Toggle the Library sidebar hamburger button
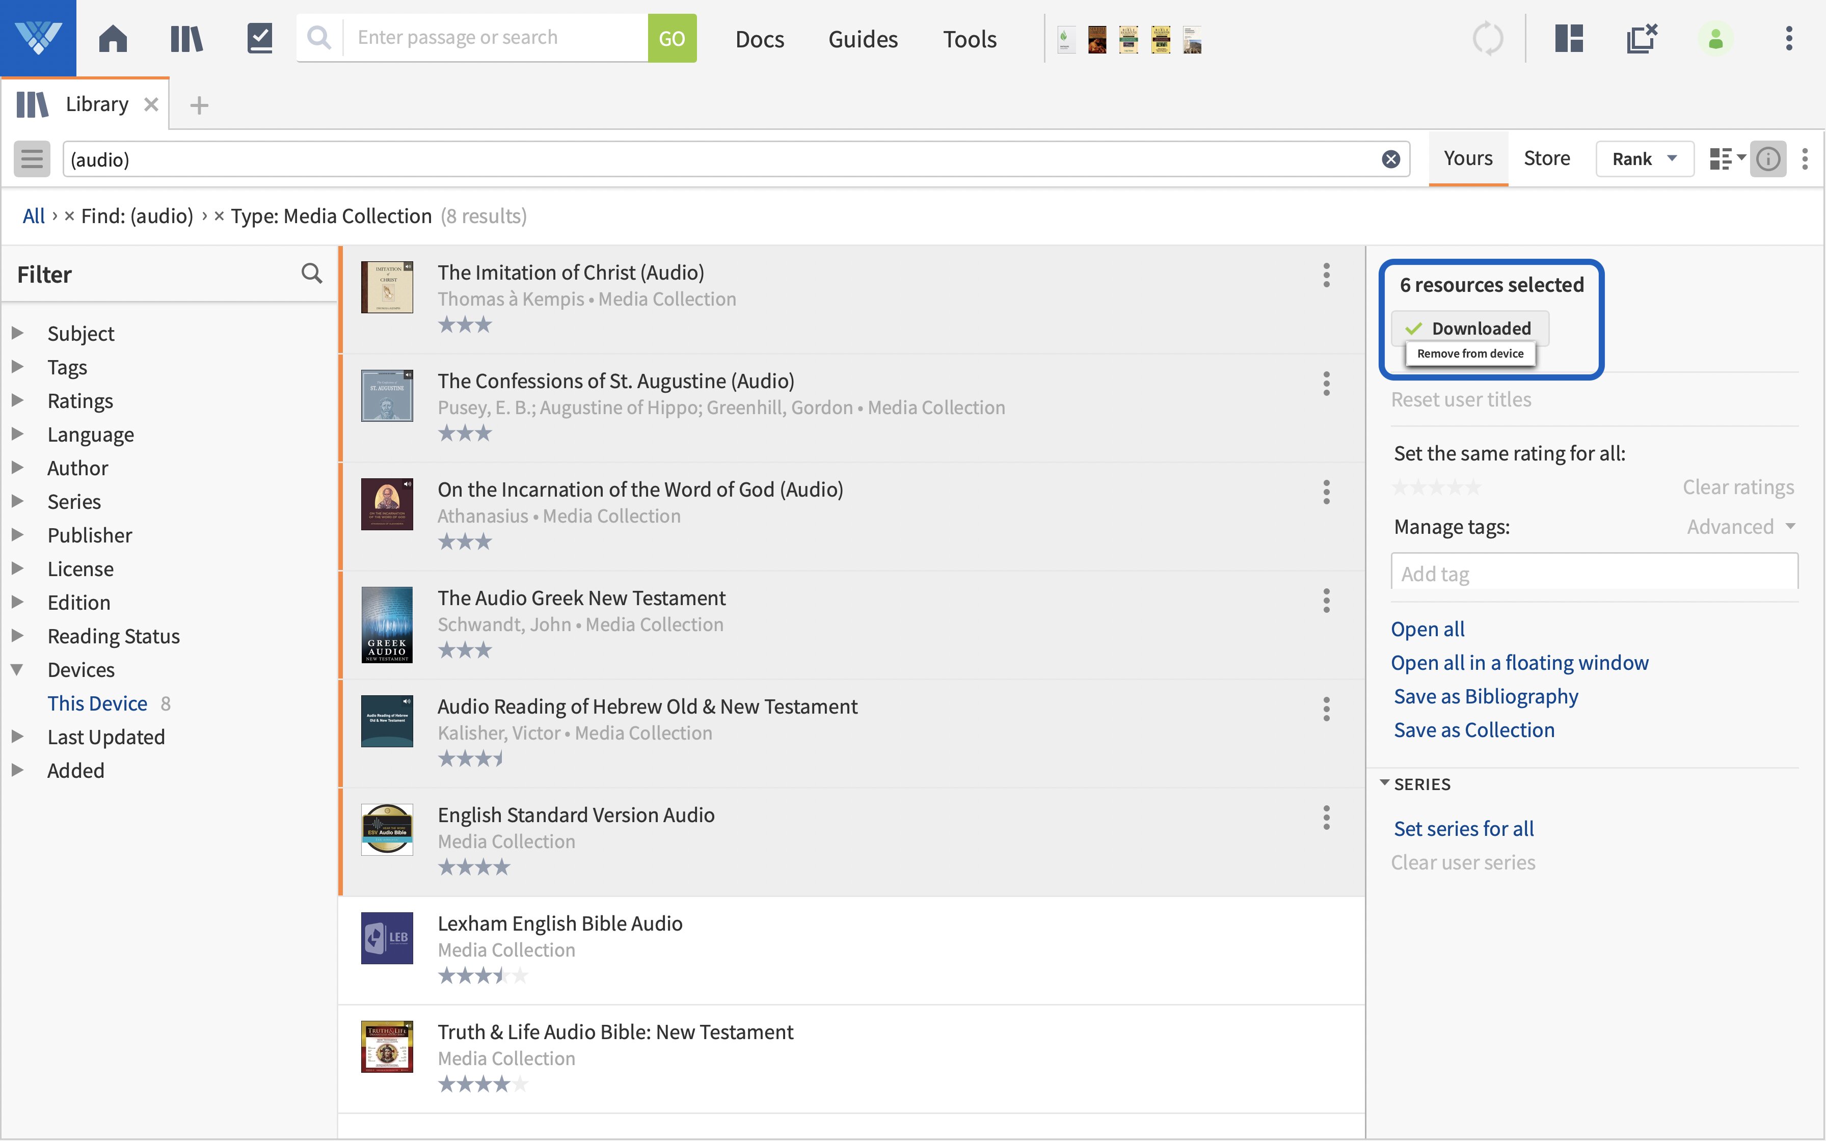The height and width of the screenshot is (1141, 1826). 32,159
